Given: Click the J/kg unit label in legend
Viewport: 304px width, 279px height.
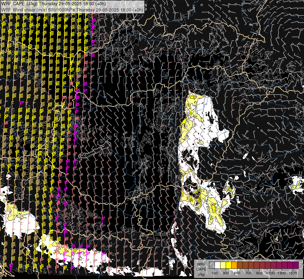Looking at the screenshot, I should [x=201, y=274].
